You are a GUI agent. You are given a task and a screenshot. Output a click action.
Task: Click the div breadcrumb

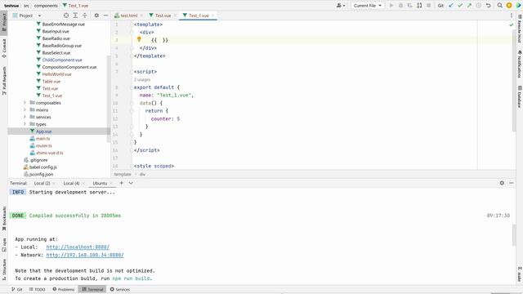tap(142, 174)
